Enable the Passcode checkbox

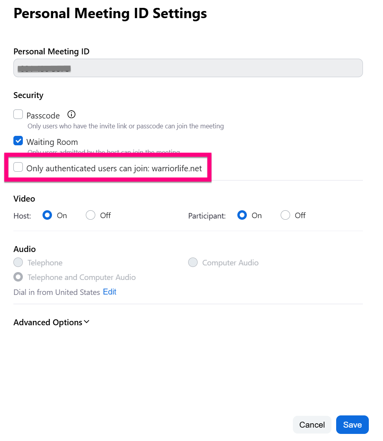click(18, 115)
